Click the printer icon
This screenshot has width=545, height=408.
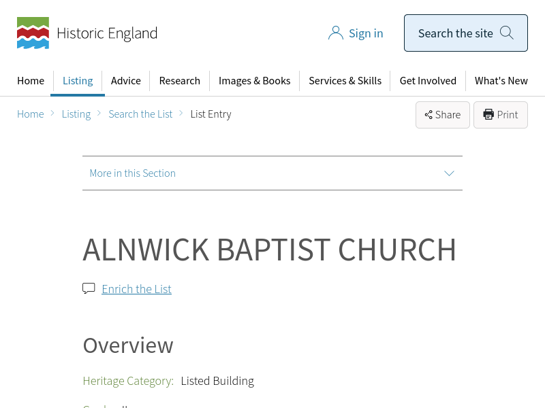pyautogui.click(x=488, y=114)
